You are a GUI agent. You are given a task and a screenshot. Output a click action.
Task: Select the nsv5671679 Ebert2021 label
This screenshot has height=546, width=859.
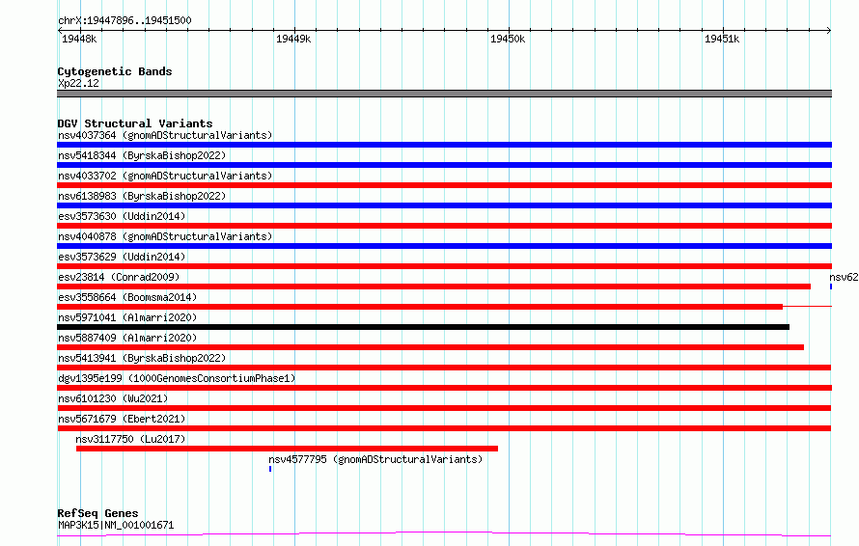click(122, 419)
